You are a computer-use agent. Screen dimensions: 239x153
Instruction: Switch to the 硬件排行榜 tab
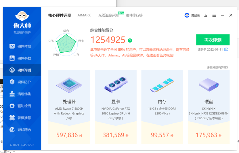pos(134,15)
